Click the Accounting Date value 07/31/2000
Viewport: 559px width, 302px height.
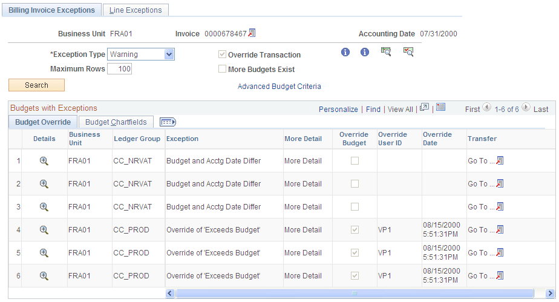[439, 34]
